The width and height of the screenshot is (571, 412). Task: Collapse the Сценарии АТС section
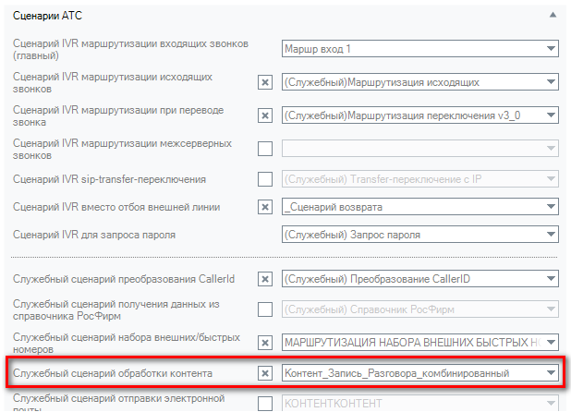(552, 16)
